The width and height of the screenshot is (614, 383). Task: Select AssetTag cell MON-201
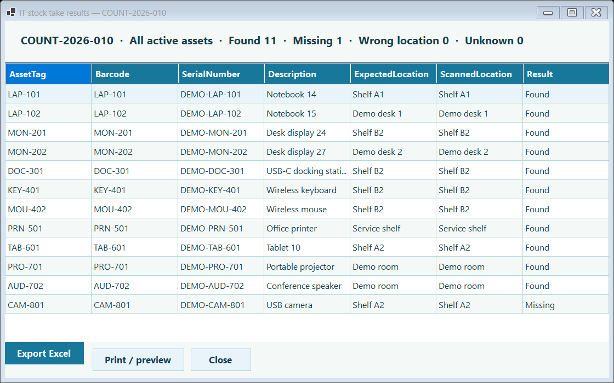(48, 132)
